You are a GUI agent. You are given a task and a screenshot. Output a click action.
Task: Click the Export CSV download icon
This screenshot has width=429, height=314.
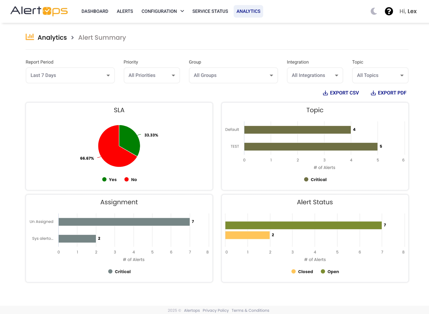325,93
